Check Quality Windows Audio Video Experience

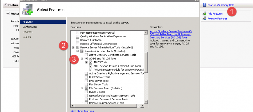pyautogui.click(x=78, y=36)
